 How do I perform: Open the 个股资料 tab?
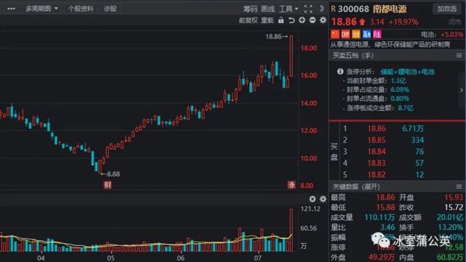pos(81,9)
